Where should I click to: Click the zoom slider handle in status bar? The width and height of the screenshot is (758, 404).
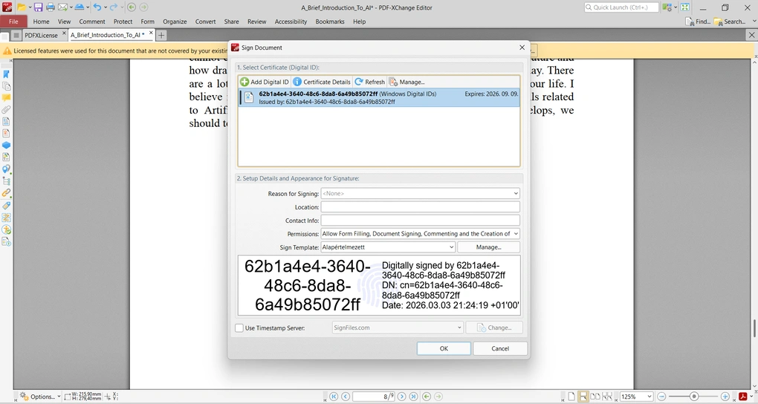(x=693, y=397)
